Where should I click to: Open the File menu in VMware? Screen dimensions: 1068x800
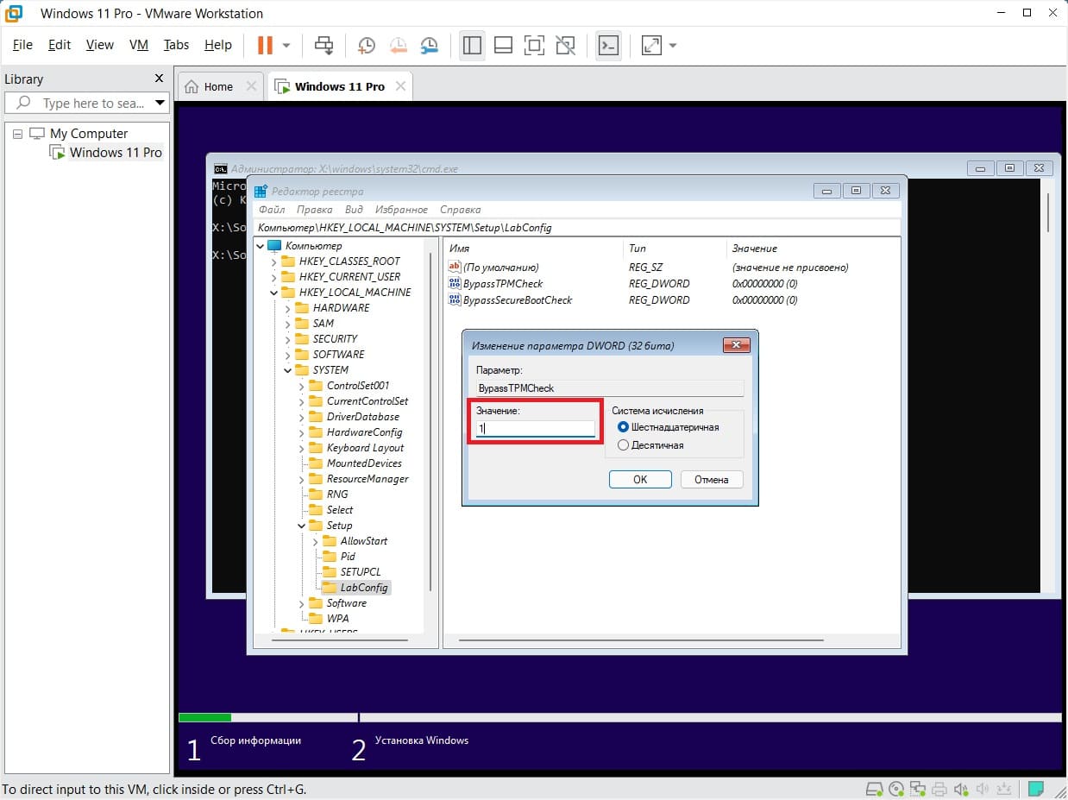click(x=22, y=45)
